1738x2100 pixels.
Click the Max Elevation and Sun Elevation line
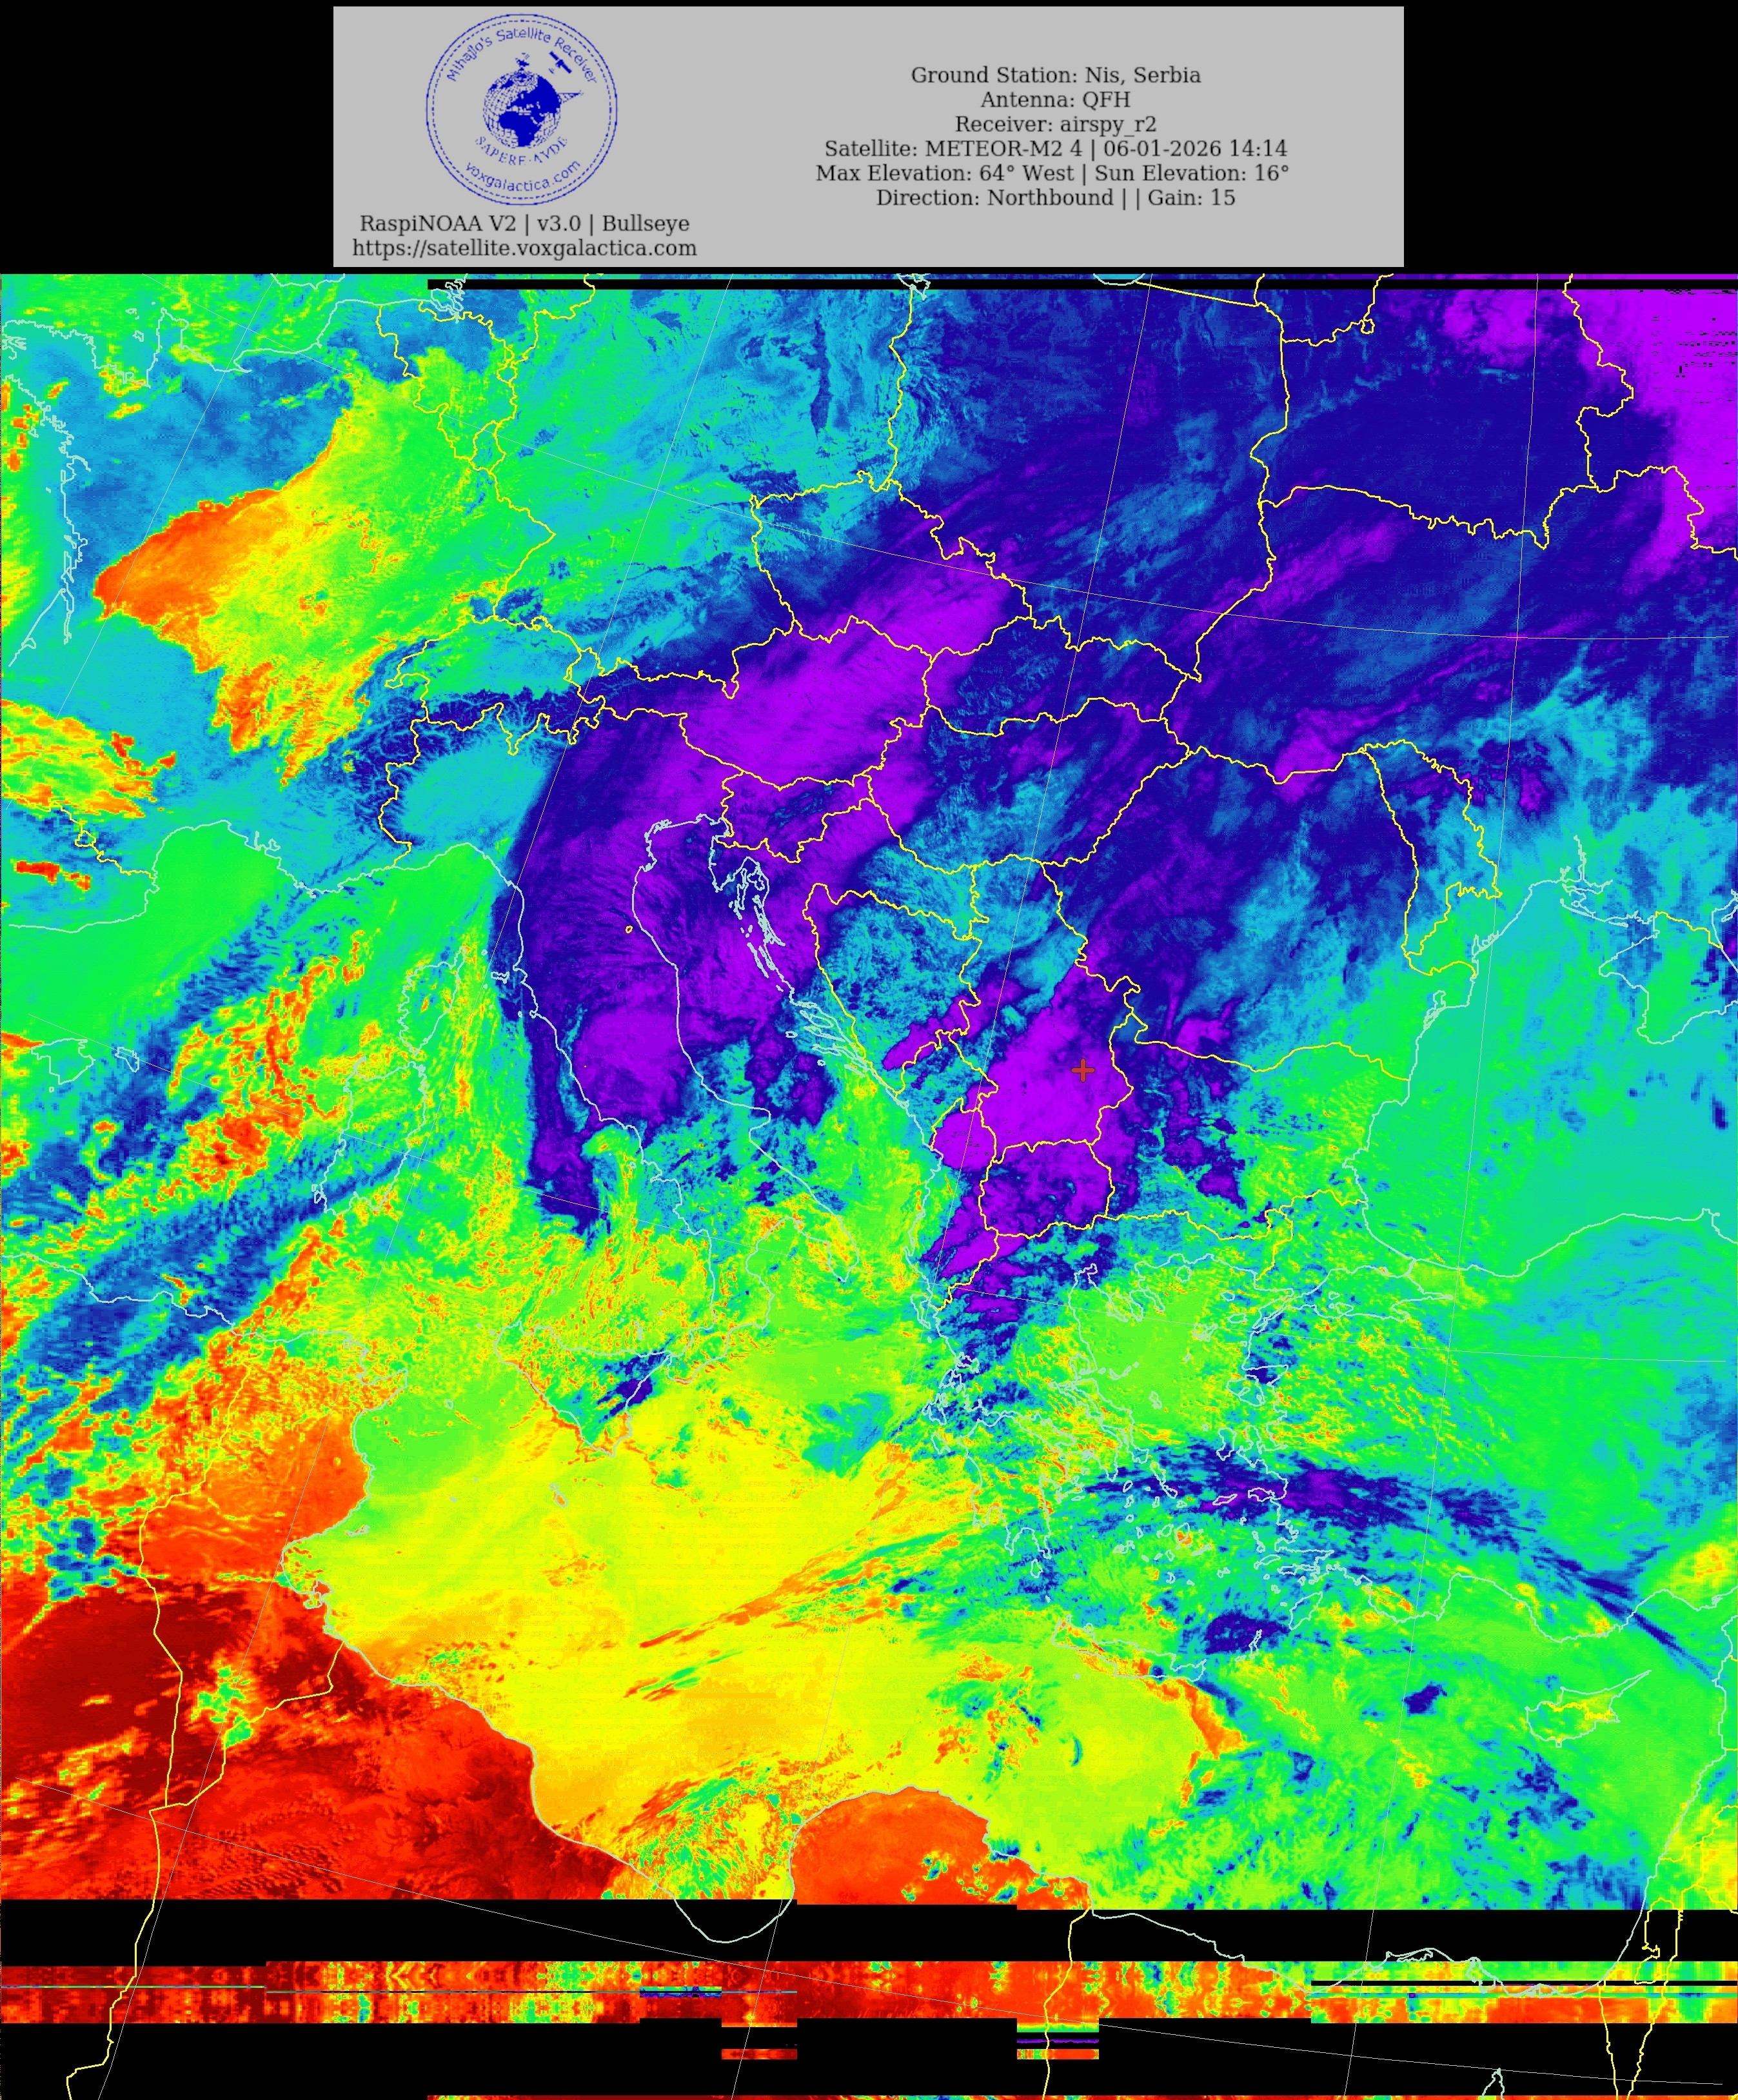pyautogui.click(x=1052, y=173)
